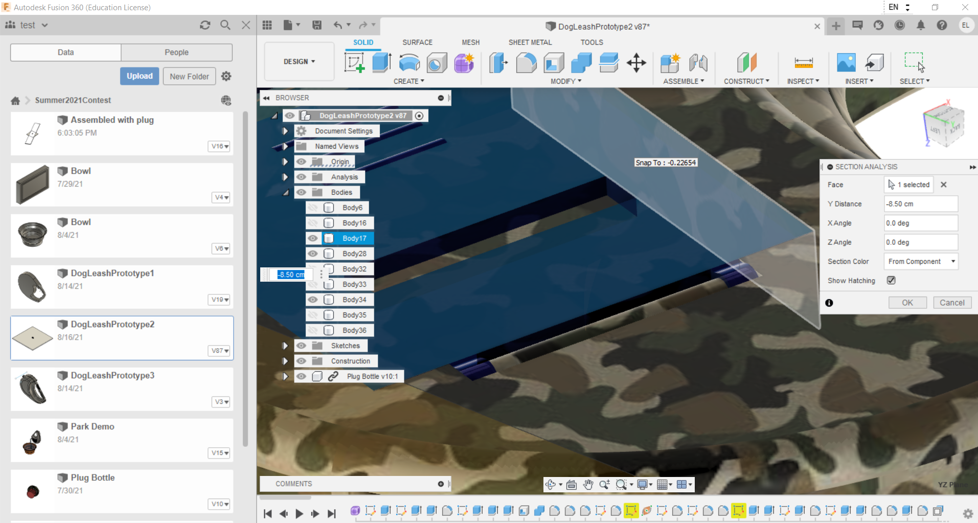Image resolution: width=978 pixels, height=523 pixels.
Task: Show Body16 in the browser
Action: click(312, 223)
